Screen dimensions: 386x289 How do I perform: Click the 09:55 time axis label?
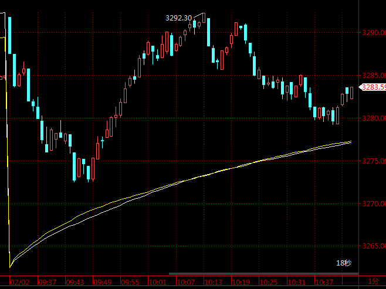(130, 282)
